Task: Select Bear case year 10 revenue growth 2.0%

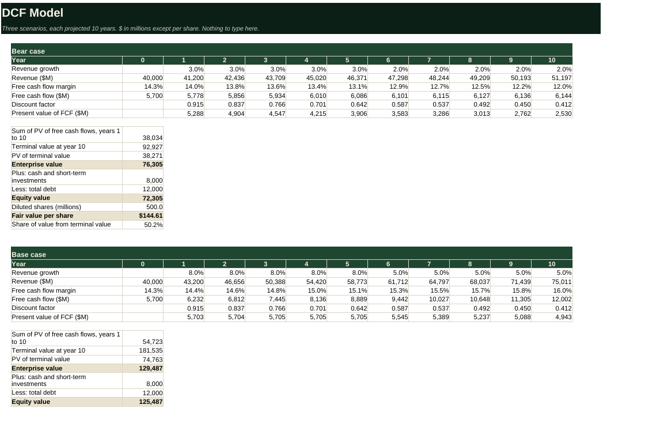Action: [552, 69]
